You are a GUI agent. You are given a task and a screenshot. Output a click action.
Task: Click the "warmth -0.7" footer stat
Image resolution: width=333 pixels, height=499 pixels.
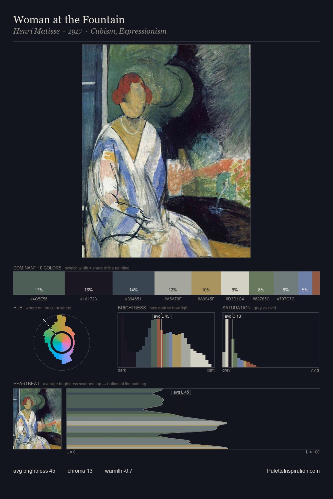tap(119, 471)
